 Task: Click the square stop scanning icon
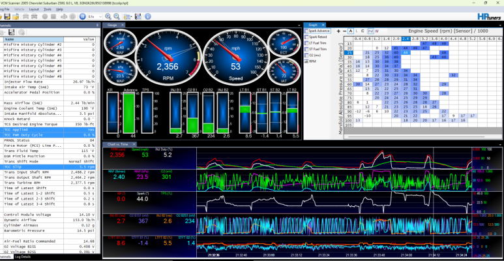(x=53, y=16)
